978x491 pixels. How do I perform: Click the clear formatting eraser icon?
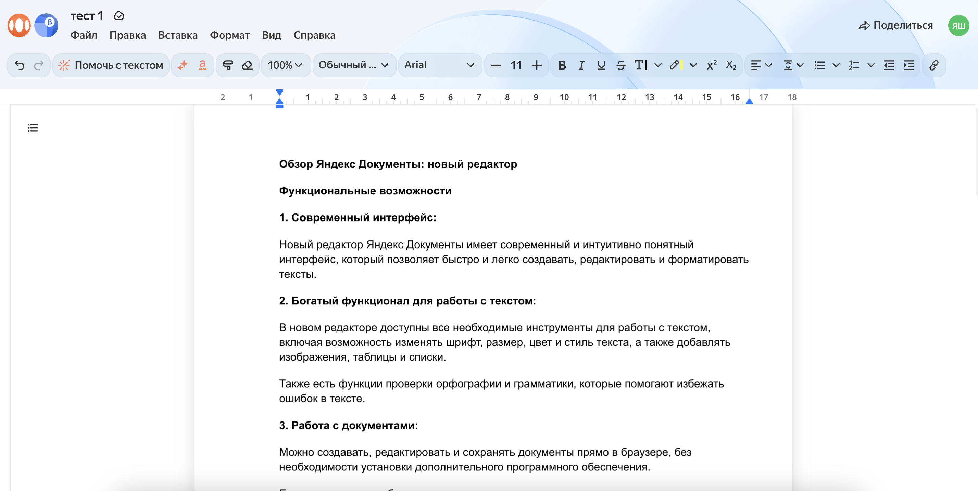(248, 65)
